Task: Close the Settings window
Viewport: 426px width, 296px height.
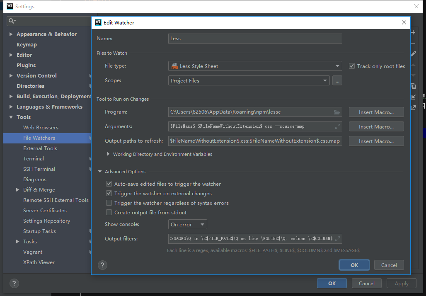Action: [x=416, y=6]
